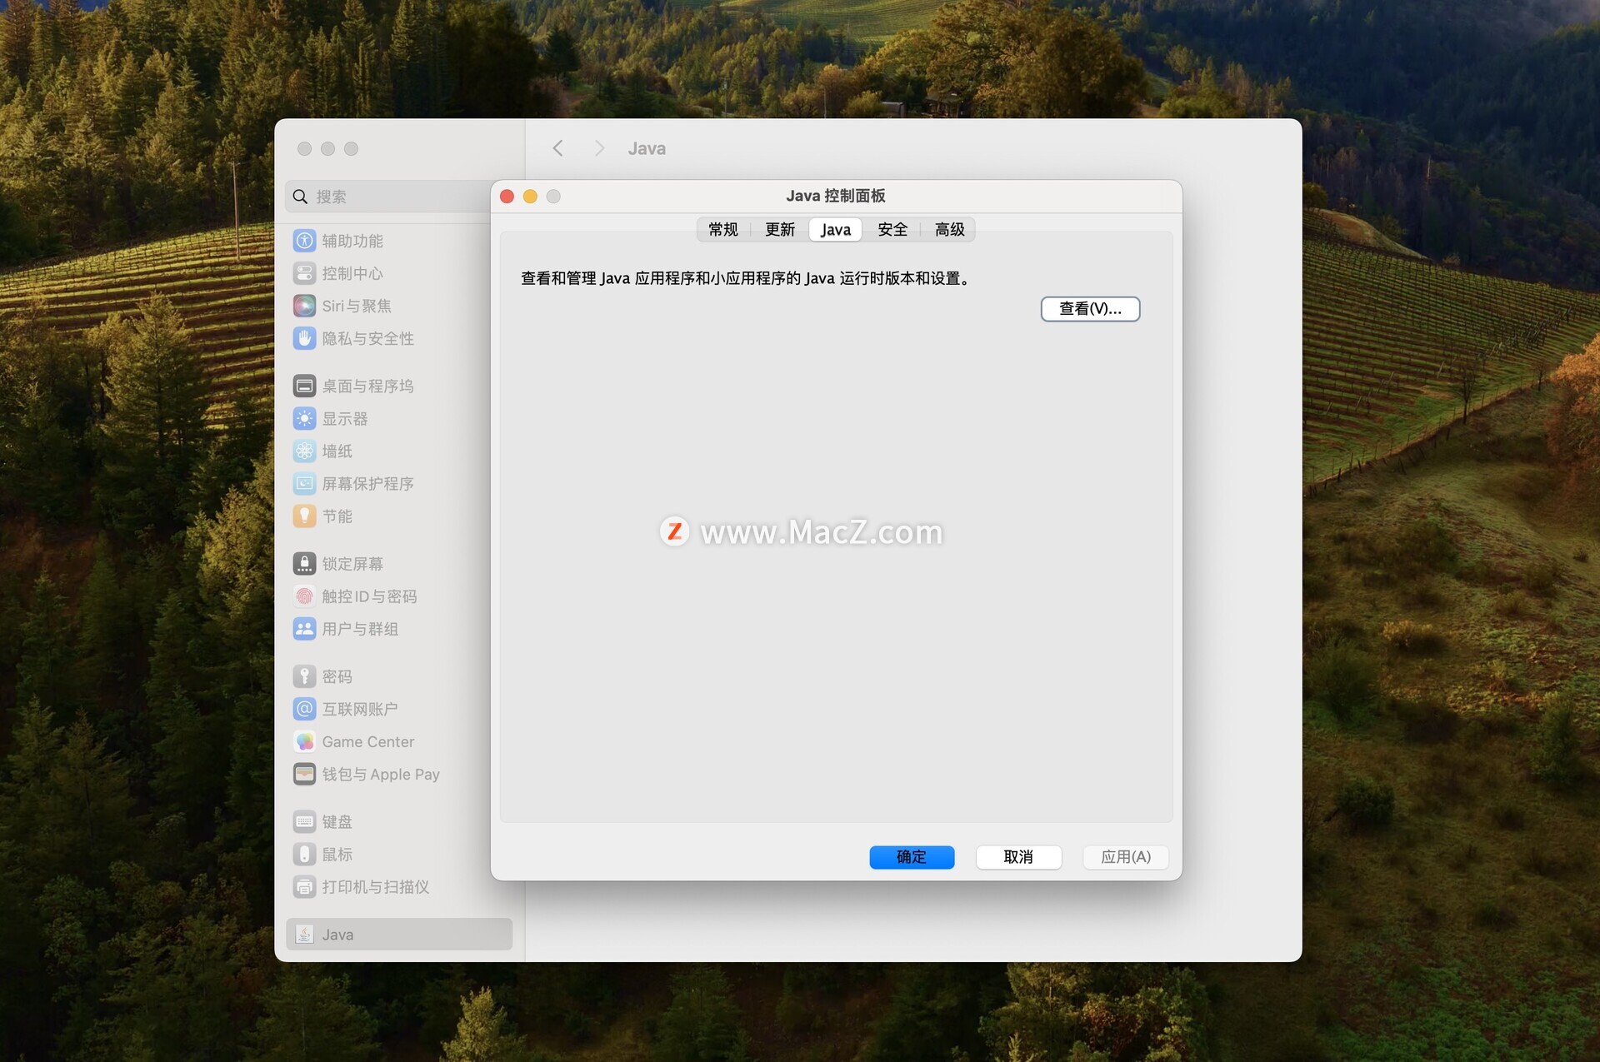Select the 用户与群组 label text

[x=360, y=629]
